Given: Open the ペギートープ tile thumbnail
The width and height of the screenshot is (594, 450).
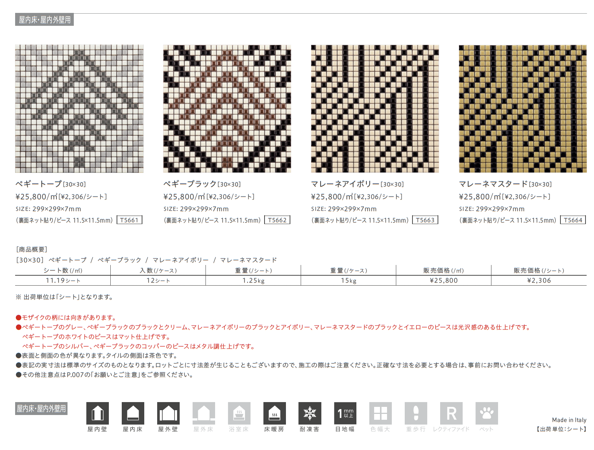Looking at the screenshot, I should pyautogui.click(x=79, y=109).
